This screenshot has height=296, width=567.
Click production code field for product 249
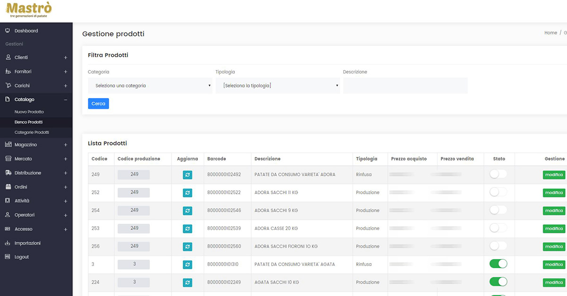coord(134,174)
